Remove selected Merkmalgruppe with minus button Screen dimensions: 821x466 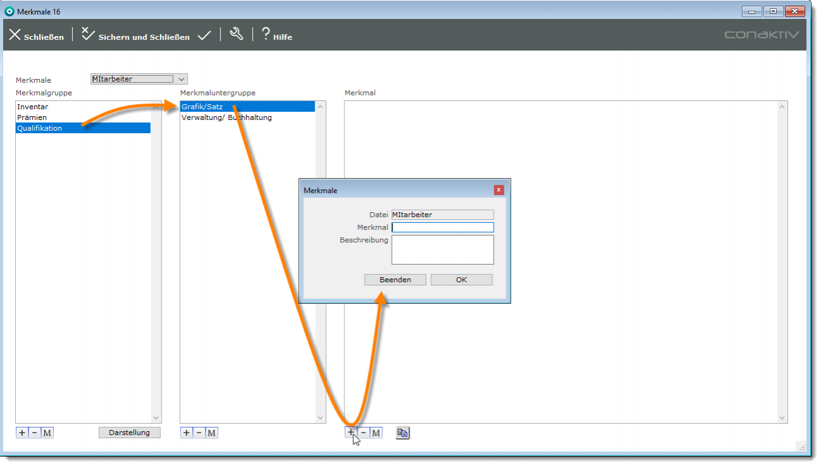34,433
